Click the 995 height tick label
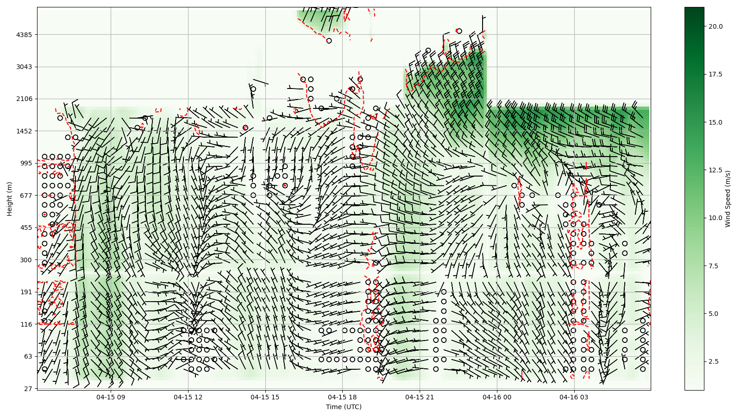The image size is (741, 417). pyautogui.click(x=26, y=163)
